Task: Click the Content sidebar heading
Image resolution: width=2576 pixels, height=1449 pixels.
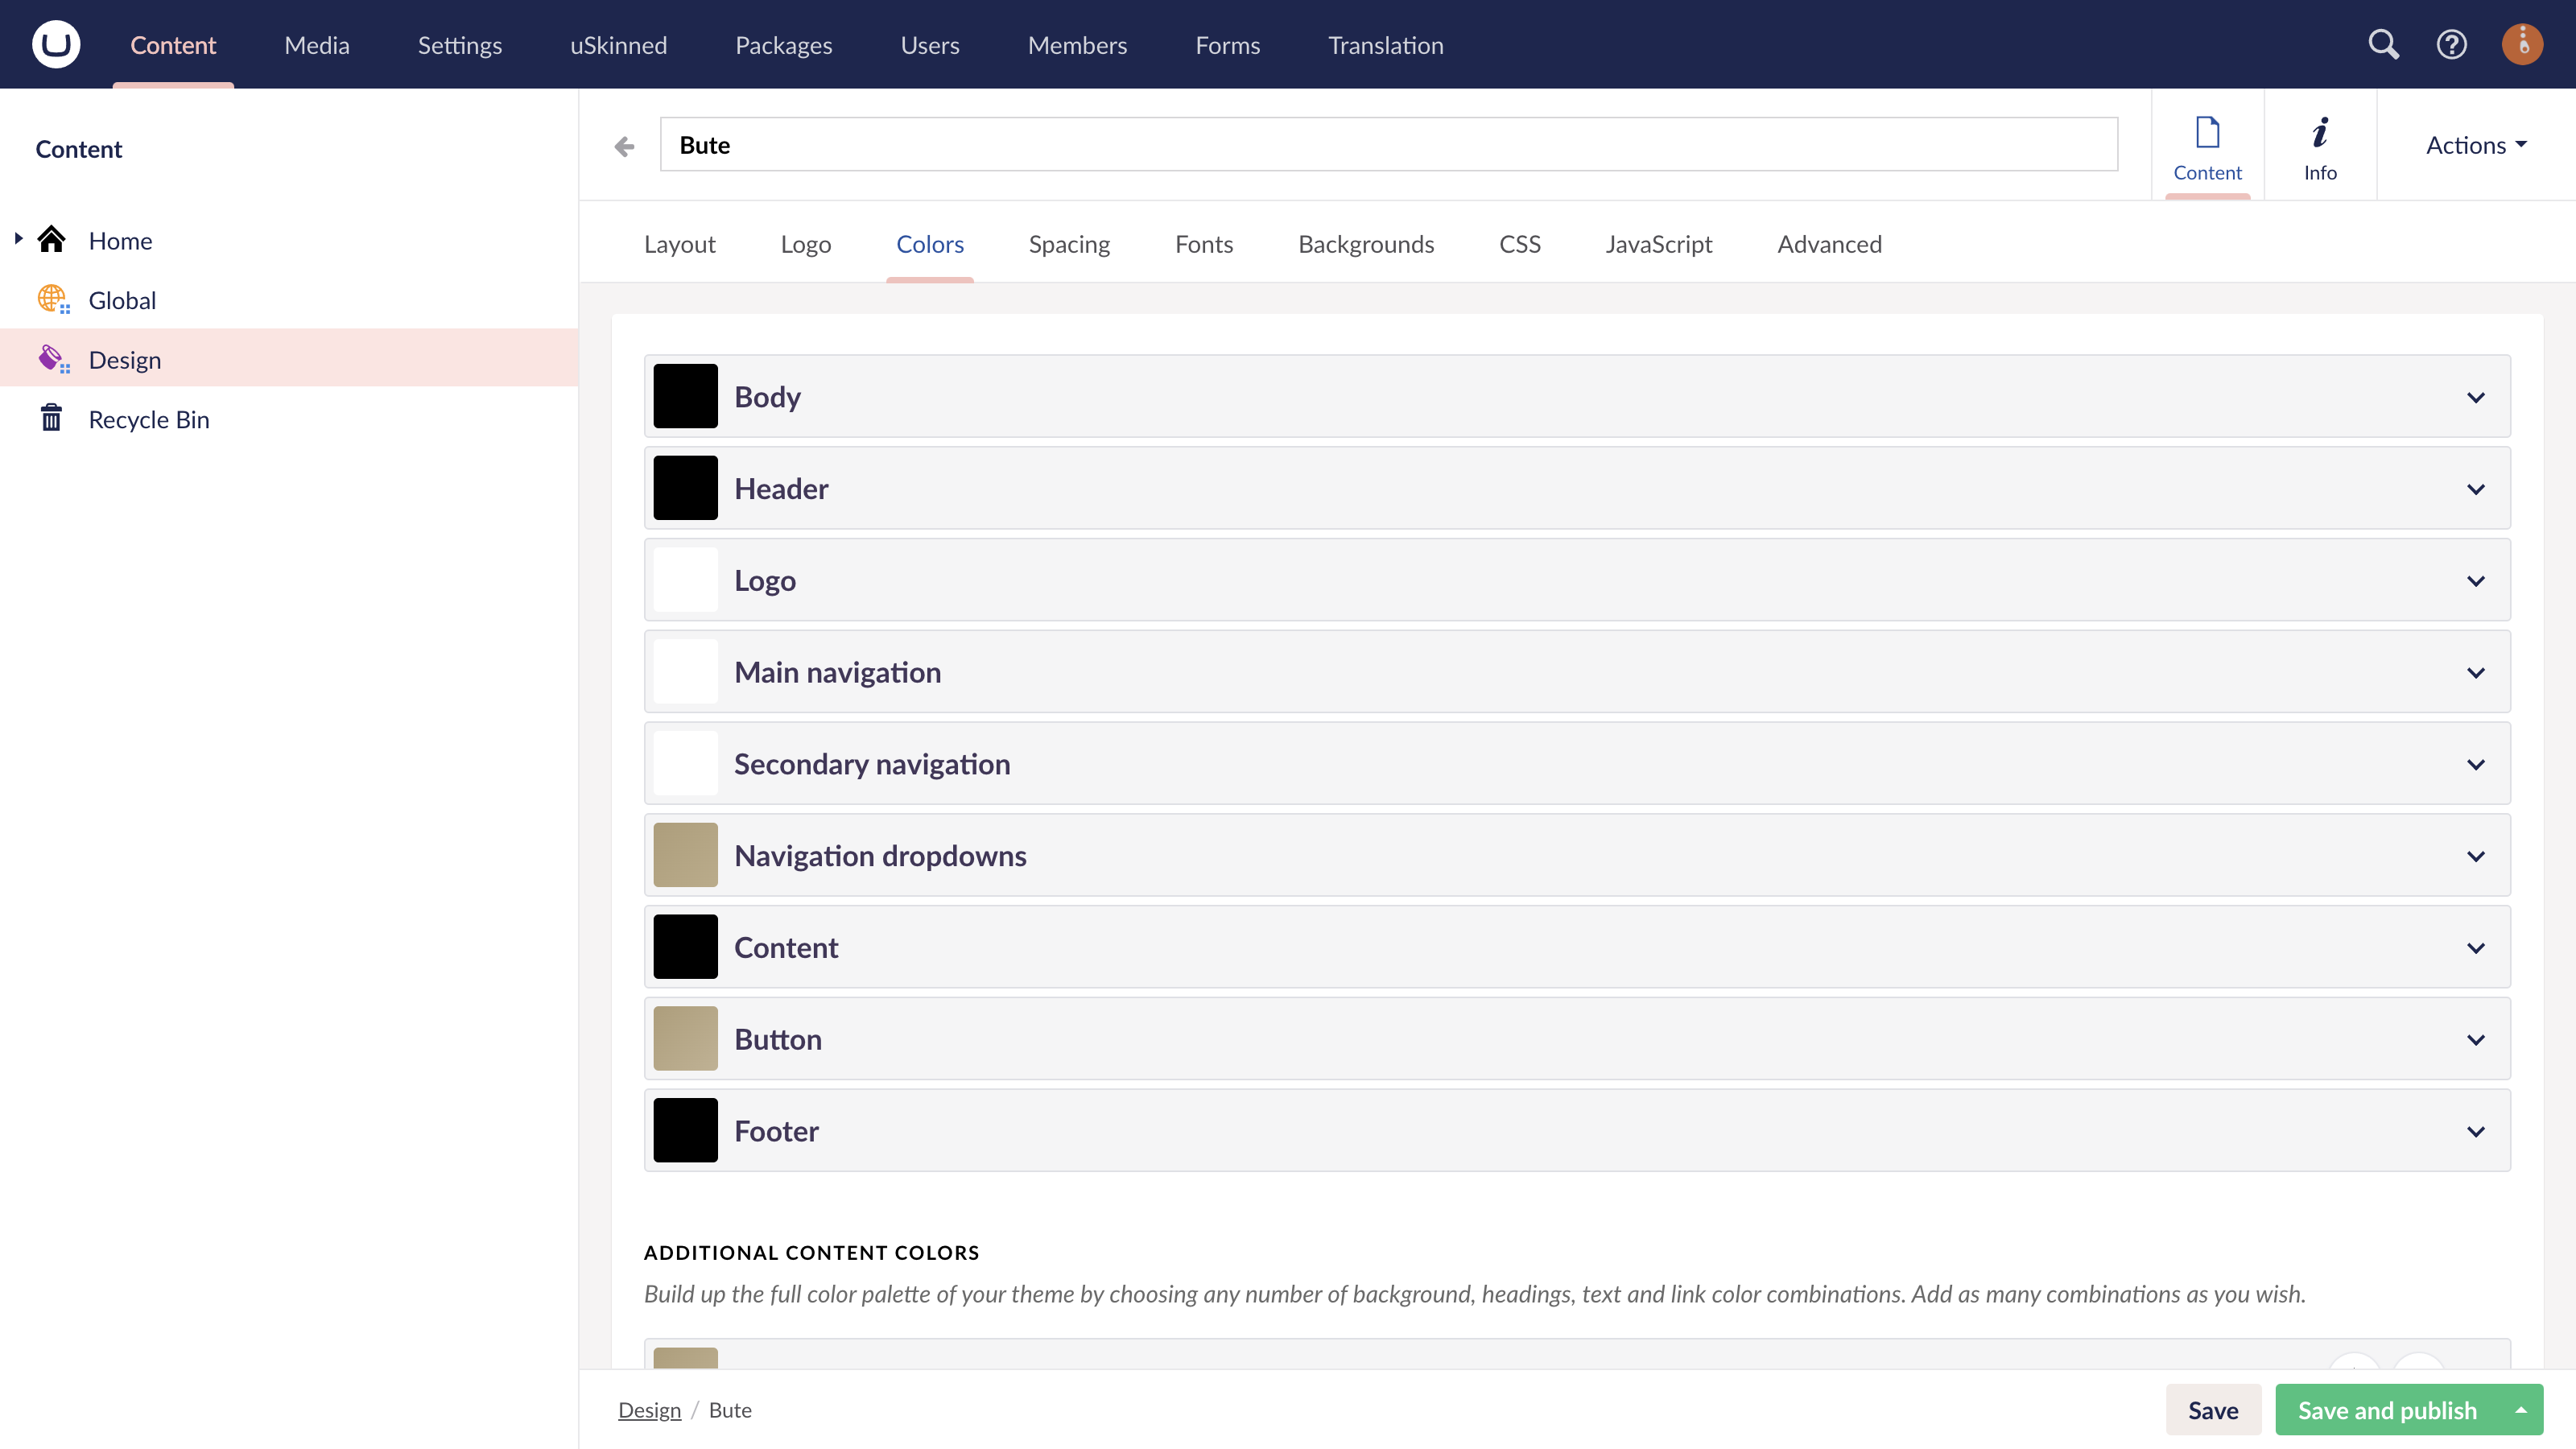Action: pos(78,149)
